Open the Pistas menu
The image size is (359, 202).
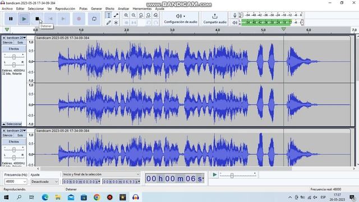[84, 8]
